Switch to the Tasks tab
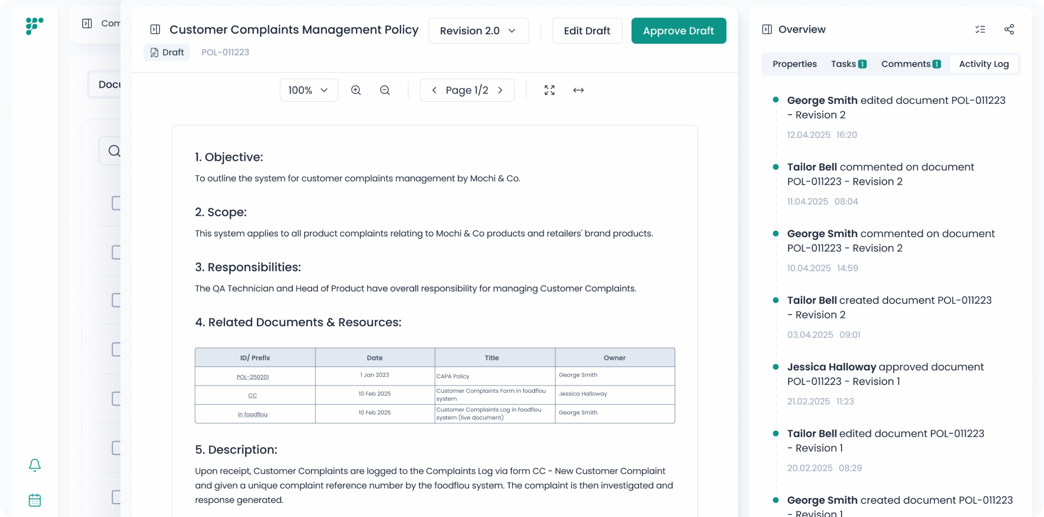1044x517 pixels. click(848, 64)
